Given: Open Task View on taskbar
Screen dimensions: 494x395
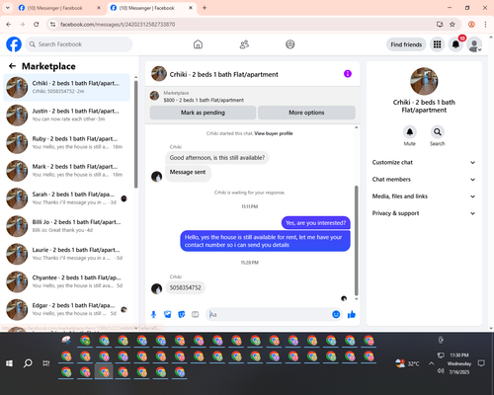Looking at the screenshot, I should click(x=46, y=363).
